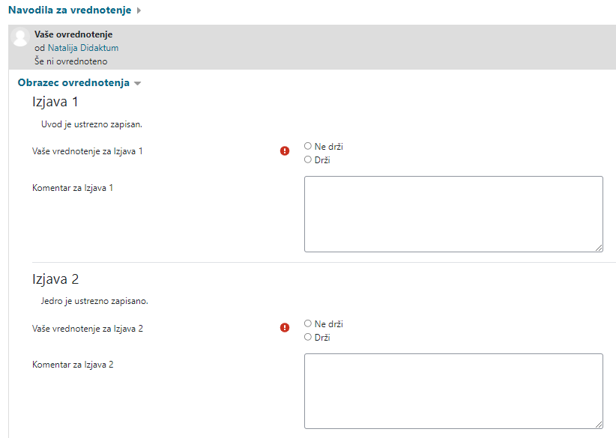Expand the Navodila za vrednotenje section
The image size is (616, 438).
tap(70, 10)
